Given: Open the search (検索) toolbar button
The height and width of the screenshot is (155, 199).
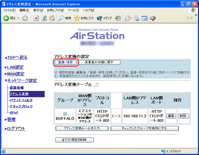Looking at the screenshot, I should point(65,18).
